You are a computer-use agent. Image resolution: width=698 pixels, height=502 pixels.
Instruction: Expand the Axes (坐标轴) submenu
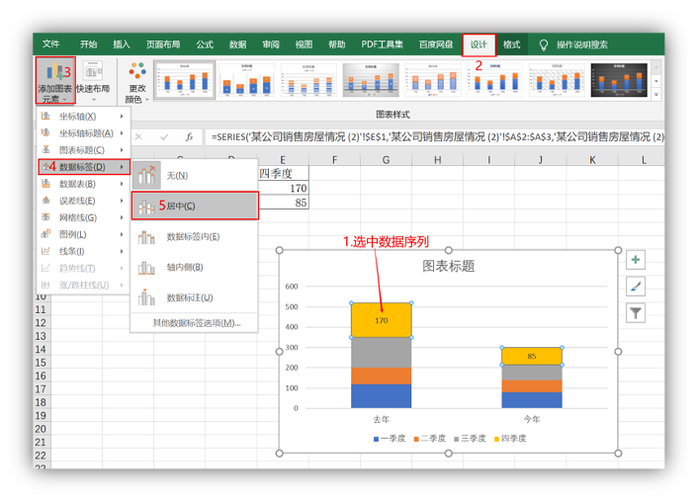pyautogui.click(x=83, y=117)
